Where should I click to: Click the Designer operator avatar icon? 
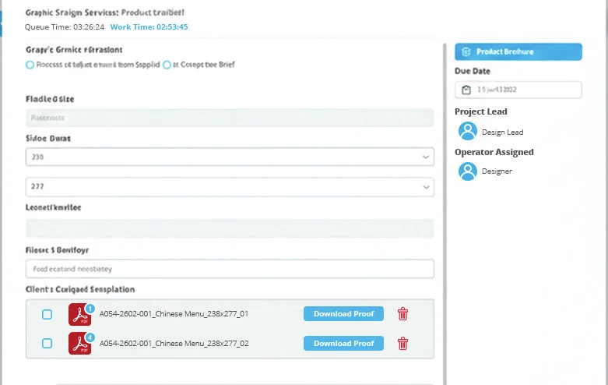coord(468,171)
